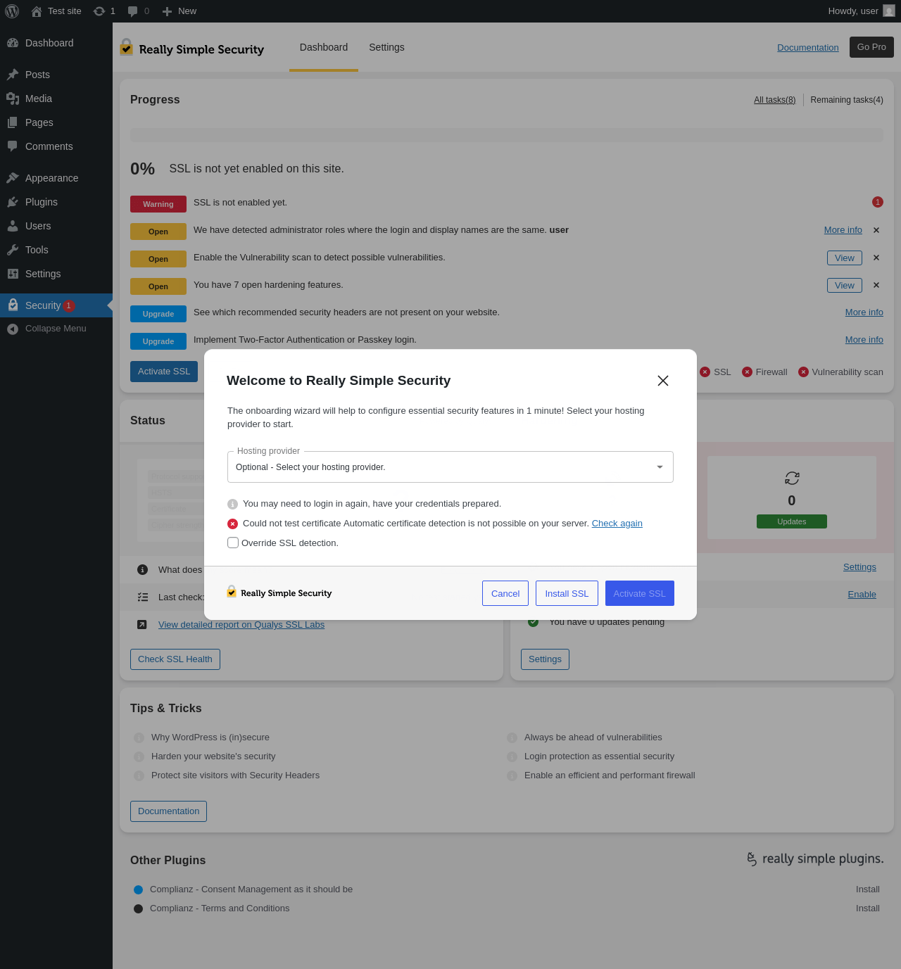Click the external link icon for Qualys report
The width and height of the screenshot is (901, 969).
[142, 625]
